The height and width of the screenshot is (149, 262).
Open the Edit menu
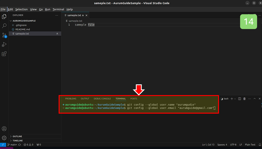[x=10, y=9]
